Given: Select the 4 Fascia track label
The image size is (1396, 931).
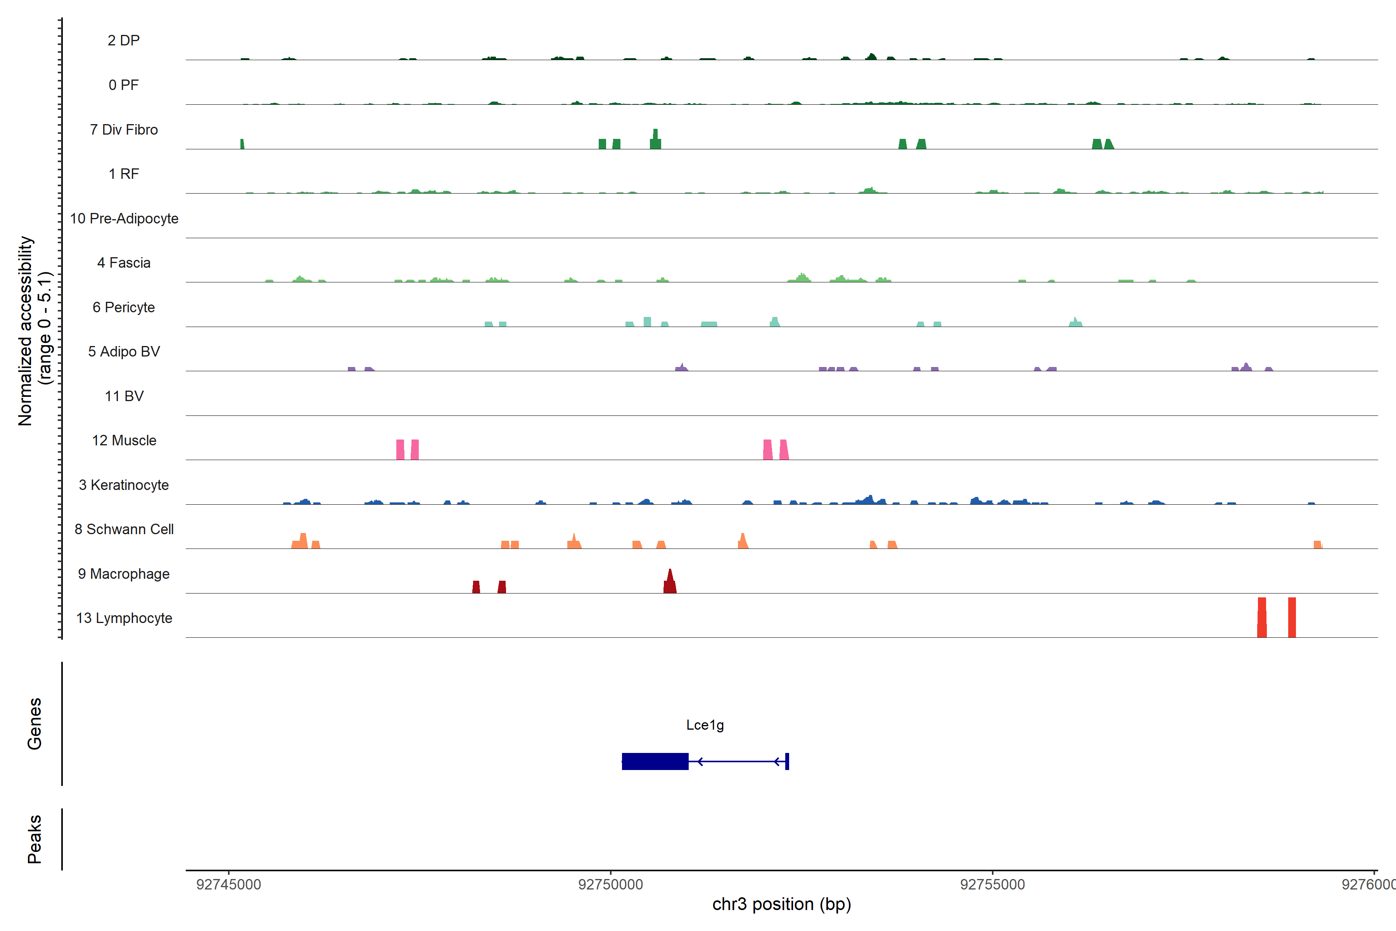Looking at the screenshot, I should pos(123,263).
